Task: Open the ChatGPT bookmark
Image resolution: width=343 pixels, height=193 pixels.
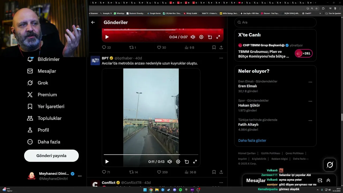Action: pyautogui.click(x=307, y=13)
